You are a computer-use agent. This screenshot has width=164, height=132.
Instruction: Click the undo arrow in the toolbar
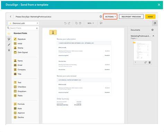point(65,23)
